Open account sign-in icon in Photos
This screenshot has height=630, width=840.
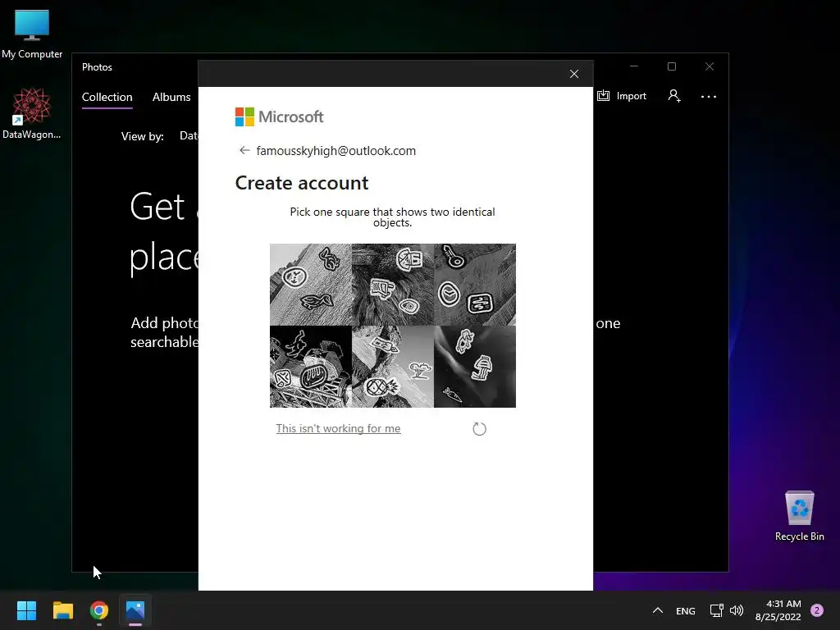click(x=674, y=96)
